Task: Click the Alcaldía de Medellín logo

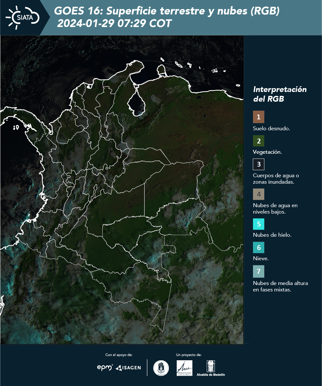Action: pos(211,368)
